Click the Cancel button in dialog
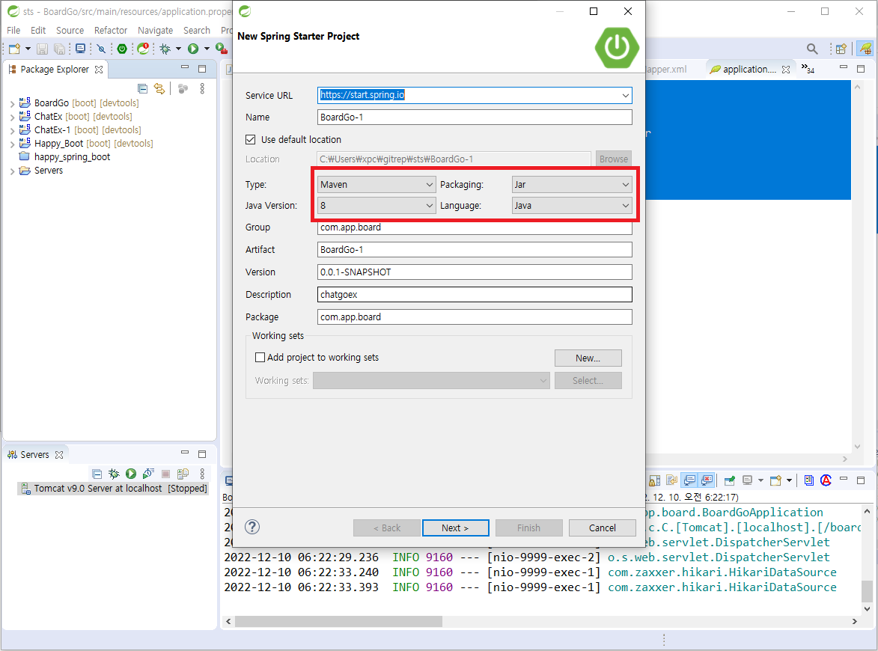 click(602, 528)
